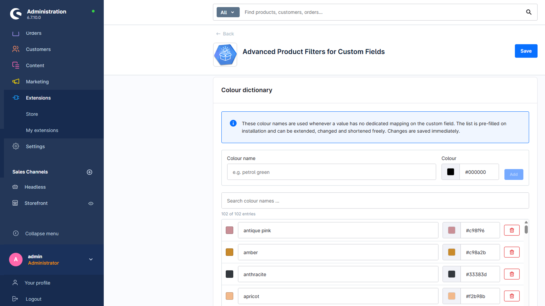Focus the Colour name input field
Viewport: 545px width, 306px height.
(x=331, y=172)
